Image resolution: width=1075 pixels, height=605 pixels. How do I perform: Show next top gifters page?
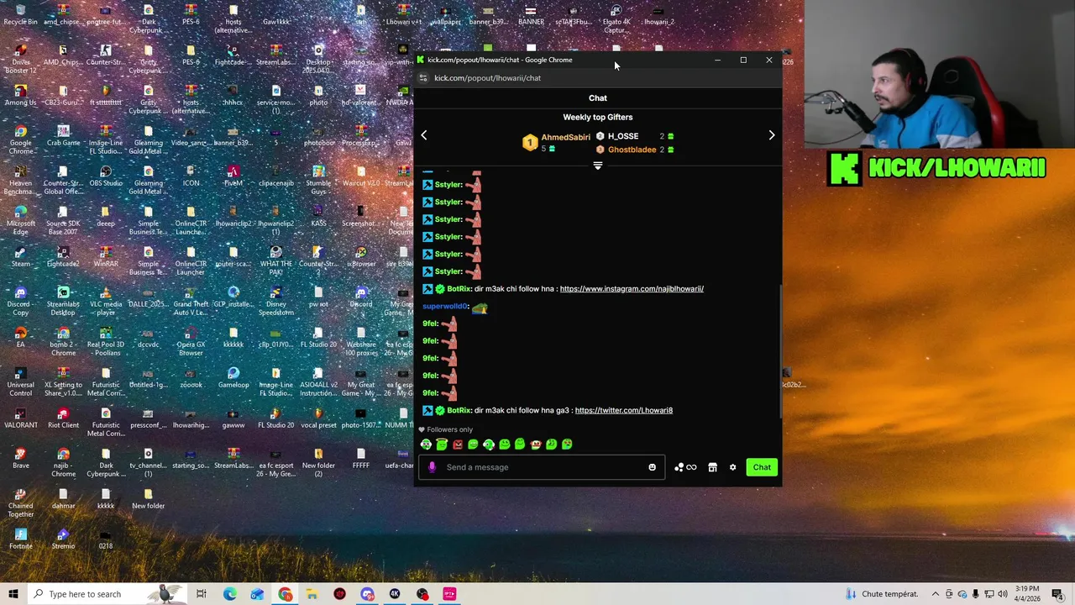point(772,135)
